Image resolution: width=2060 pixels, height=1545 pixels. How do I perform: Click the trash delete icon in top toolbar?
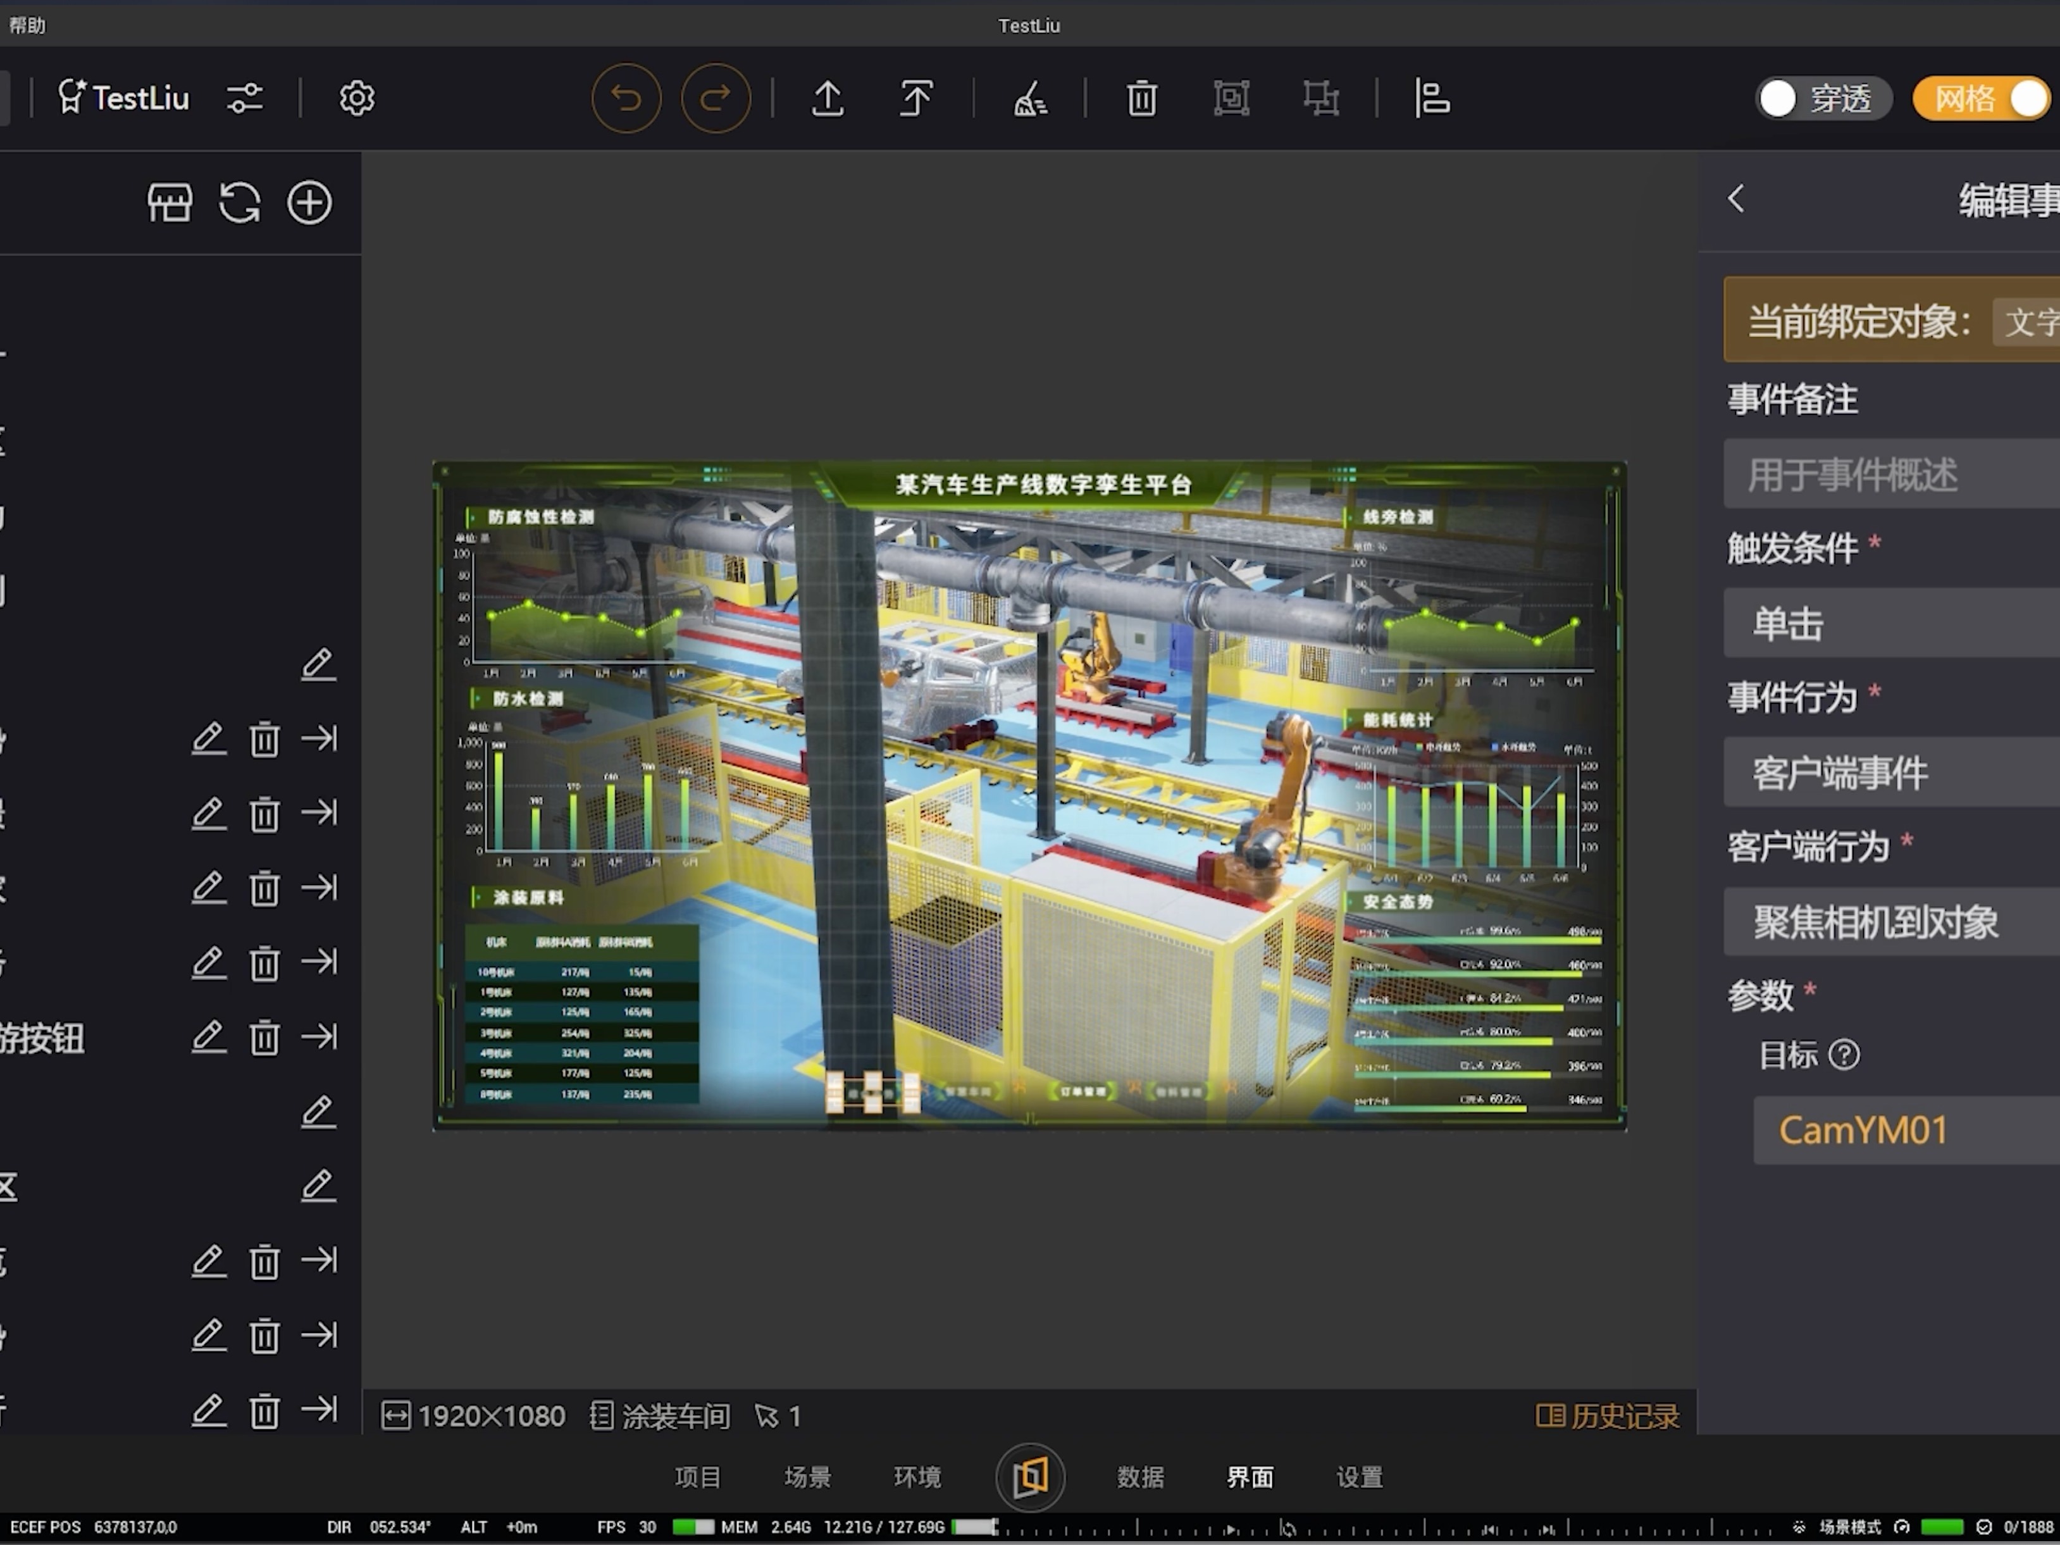pos(1142,98)
